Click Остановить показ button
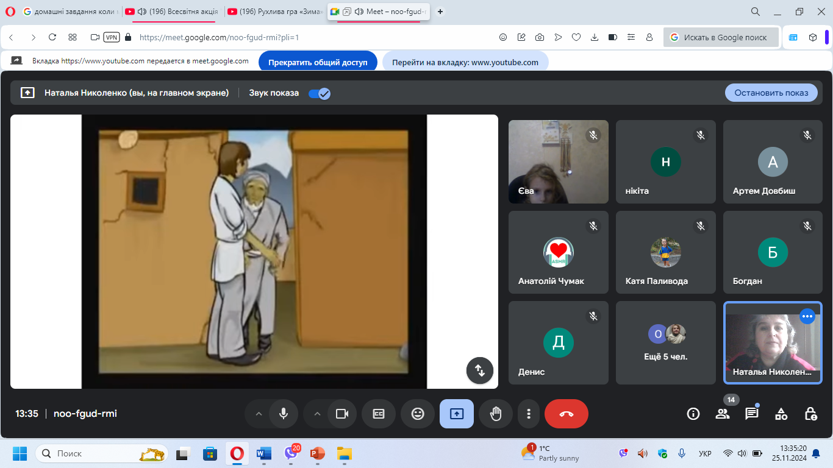 click(x=771, y=93)
